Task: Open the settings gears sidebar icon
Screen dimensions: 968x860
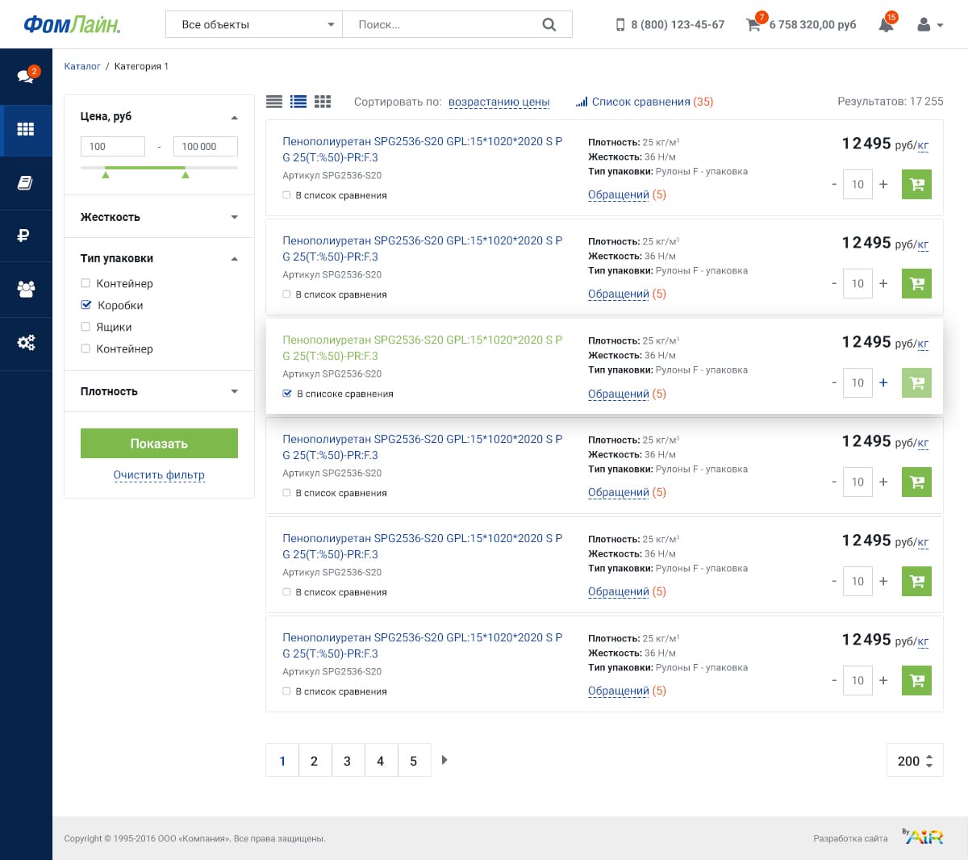Action: [26, 343]
